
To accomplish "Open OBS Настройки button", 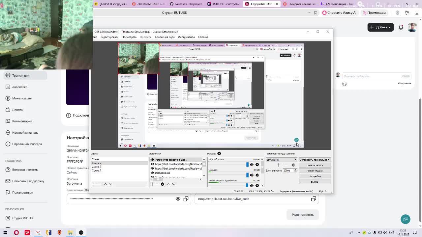I will (315, 176).
